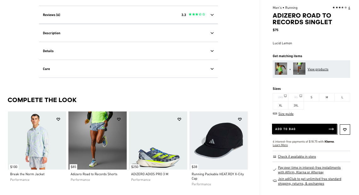The image size is (359, 195).
Task: Click the Add to Bag button
Action: click(304, 129)
